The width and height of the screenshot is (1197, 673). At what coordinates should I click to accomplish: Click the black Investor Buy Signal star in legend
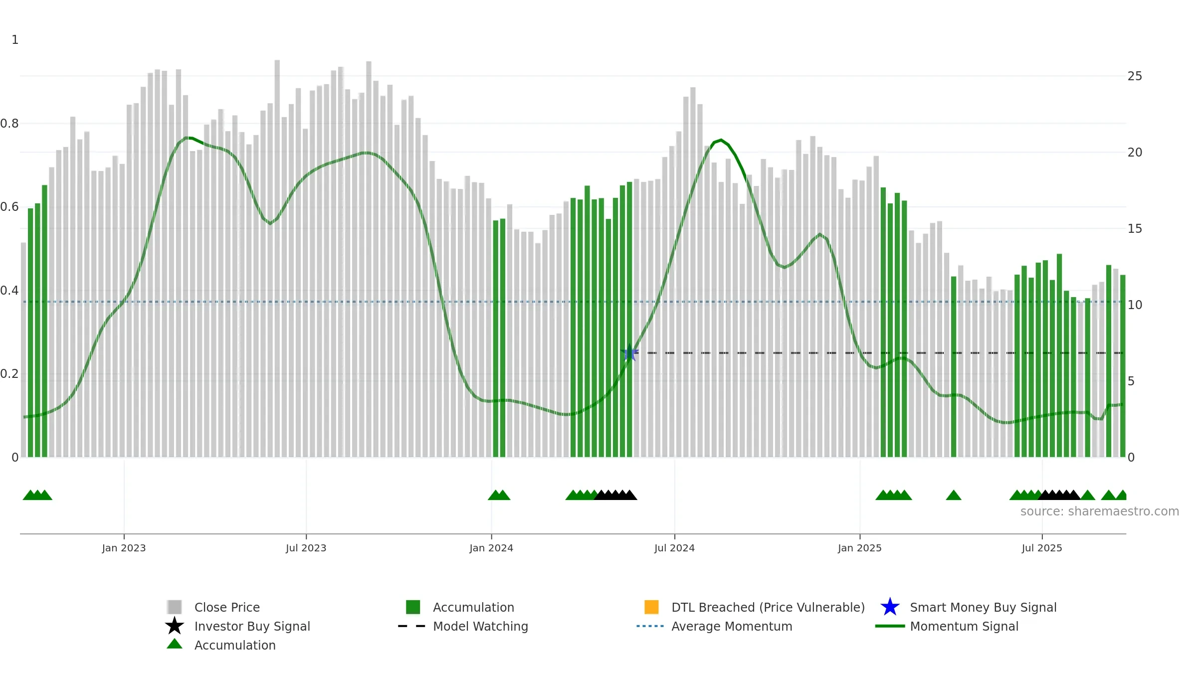coord(175,626)
